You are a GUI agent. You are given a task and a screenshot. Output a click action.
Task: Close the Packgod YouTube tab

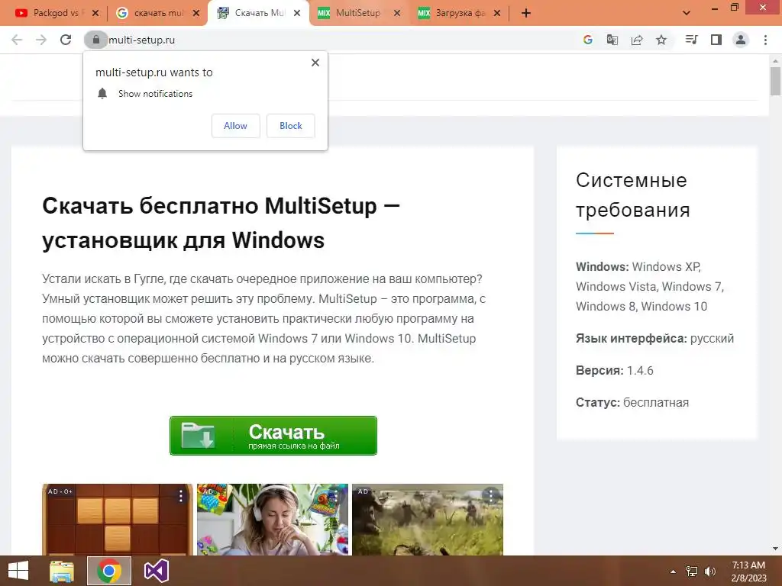[95, 13]
